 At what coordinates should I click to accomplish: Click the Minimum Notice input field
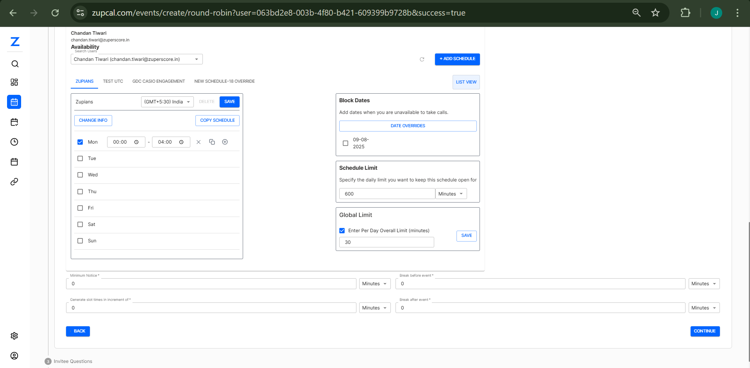pyautogui.click(x=211, y=284)
